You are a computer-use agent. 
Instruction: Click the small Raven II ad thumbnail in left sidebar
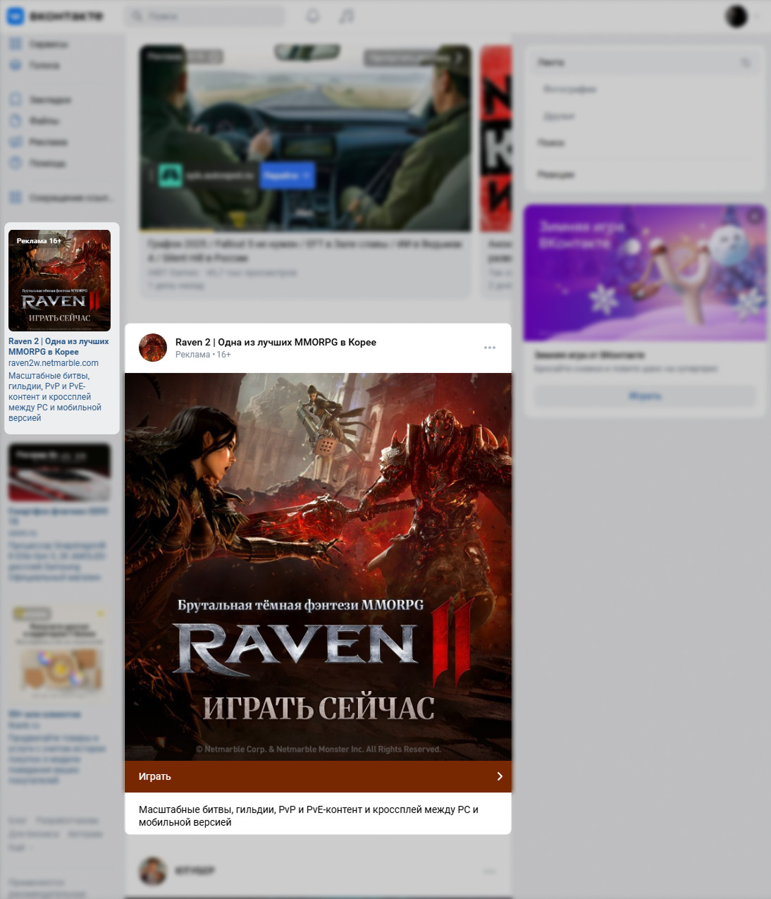click(59, 281)
